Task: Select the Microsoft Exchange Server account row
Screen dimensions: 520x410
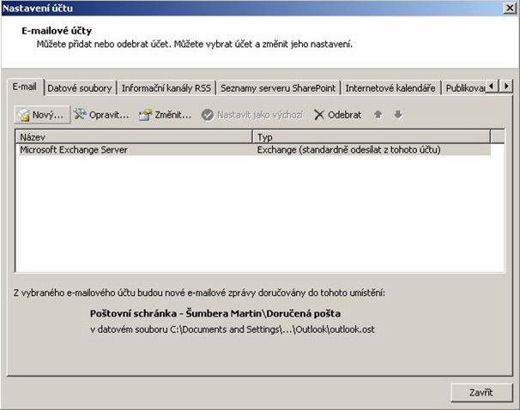Action: (129, 149)
